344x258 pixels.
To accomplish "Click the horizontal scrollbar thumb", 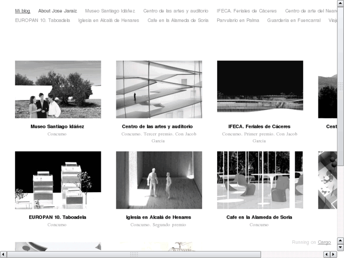I will 134,255.
